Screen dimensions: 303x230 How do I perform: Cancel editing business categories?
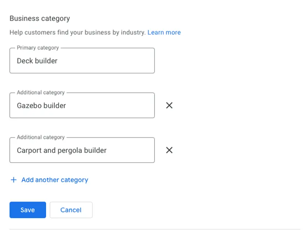coord(71,210)
